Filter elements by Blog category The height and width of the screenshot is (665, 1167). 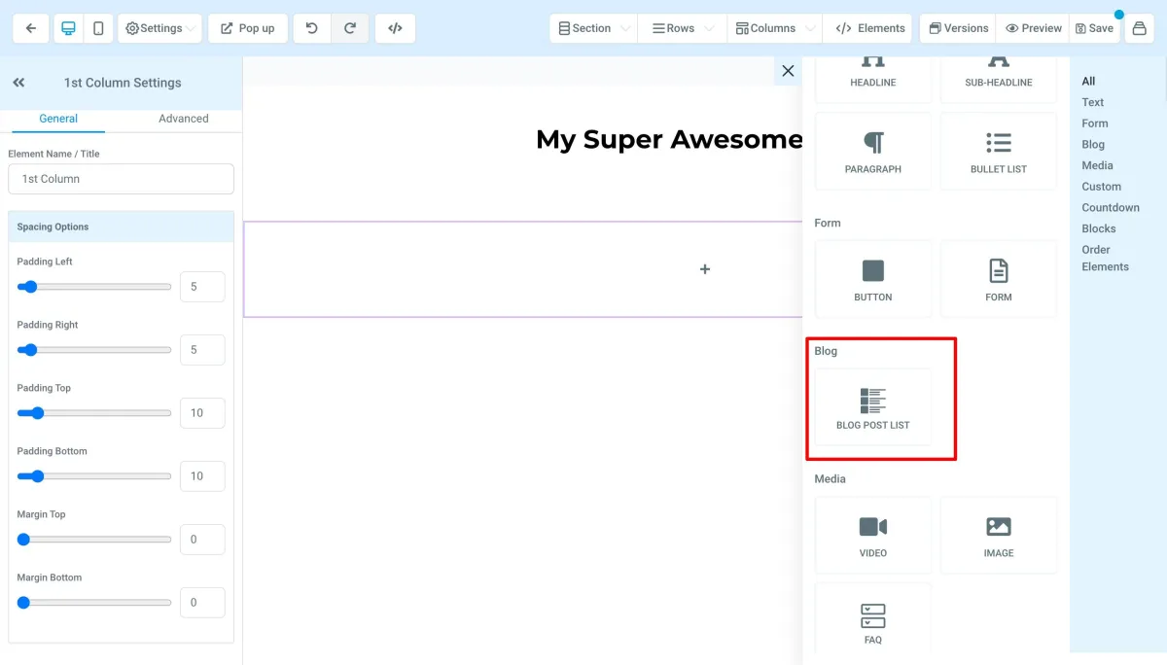[x=1093, y=144]
